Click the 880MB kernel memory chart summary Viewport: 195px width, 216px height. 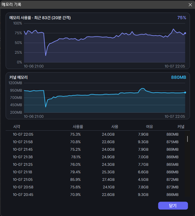178,77
